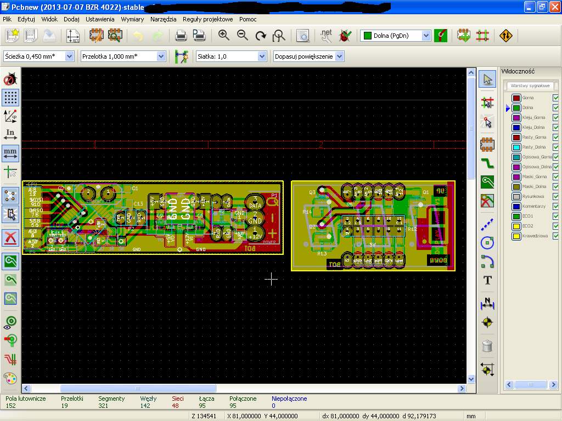Image resolution: width=562 pixels, height=421 pixels.
Task: Select the Warstwy sygnałowe tab
Action: coord(530,86)
